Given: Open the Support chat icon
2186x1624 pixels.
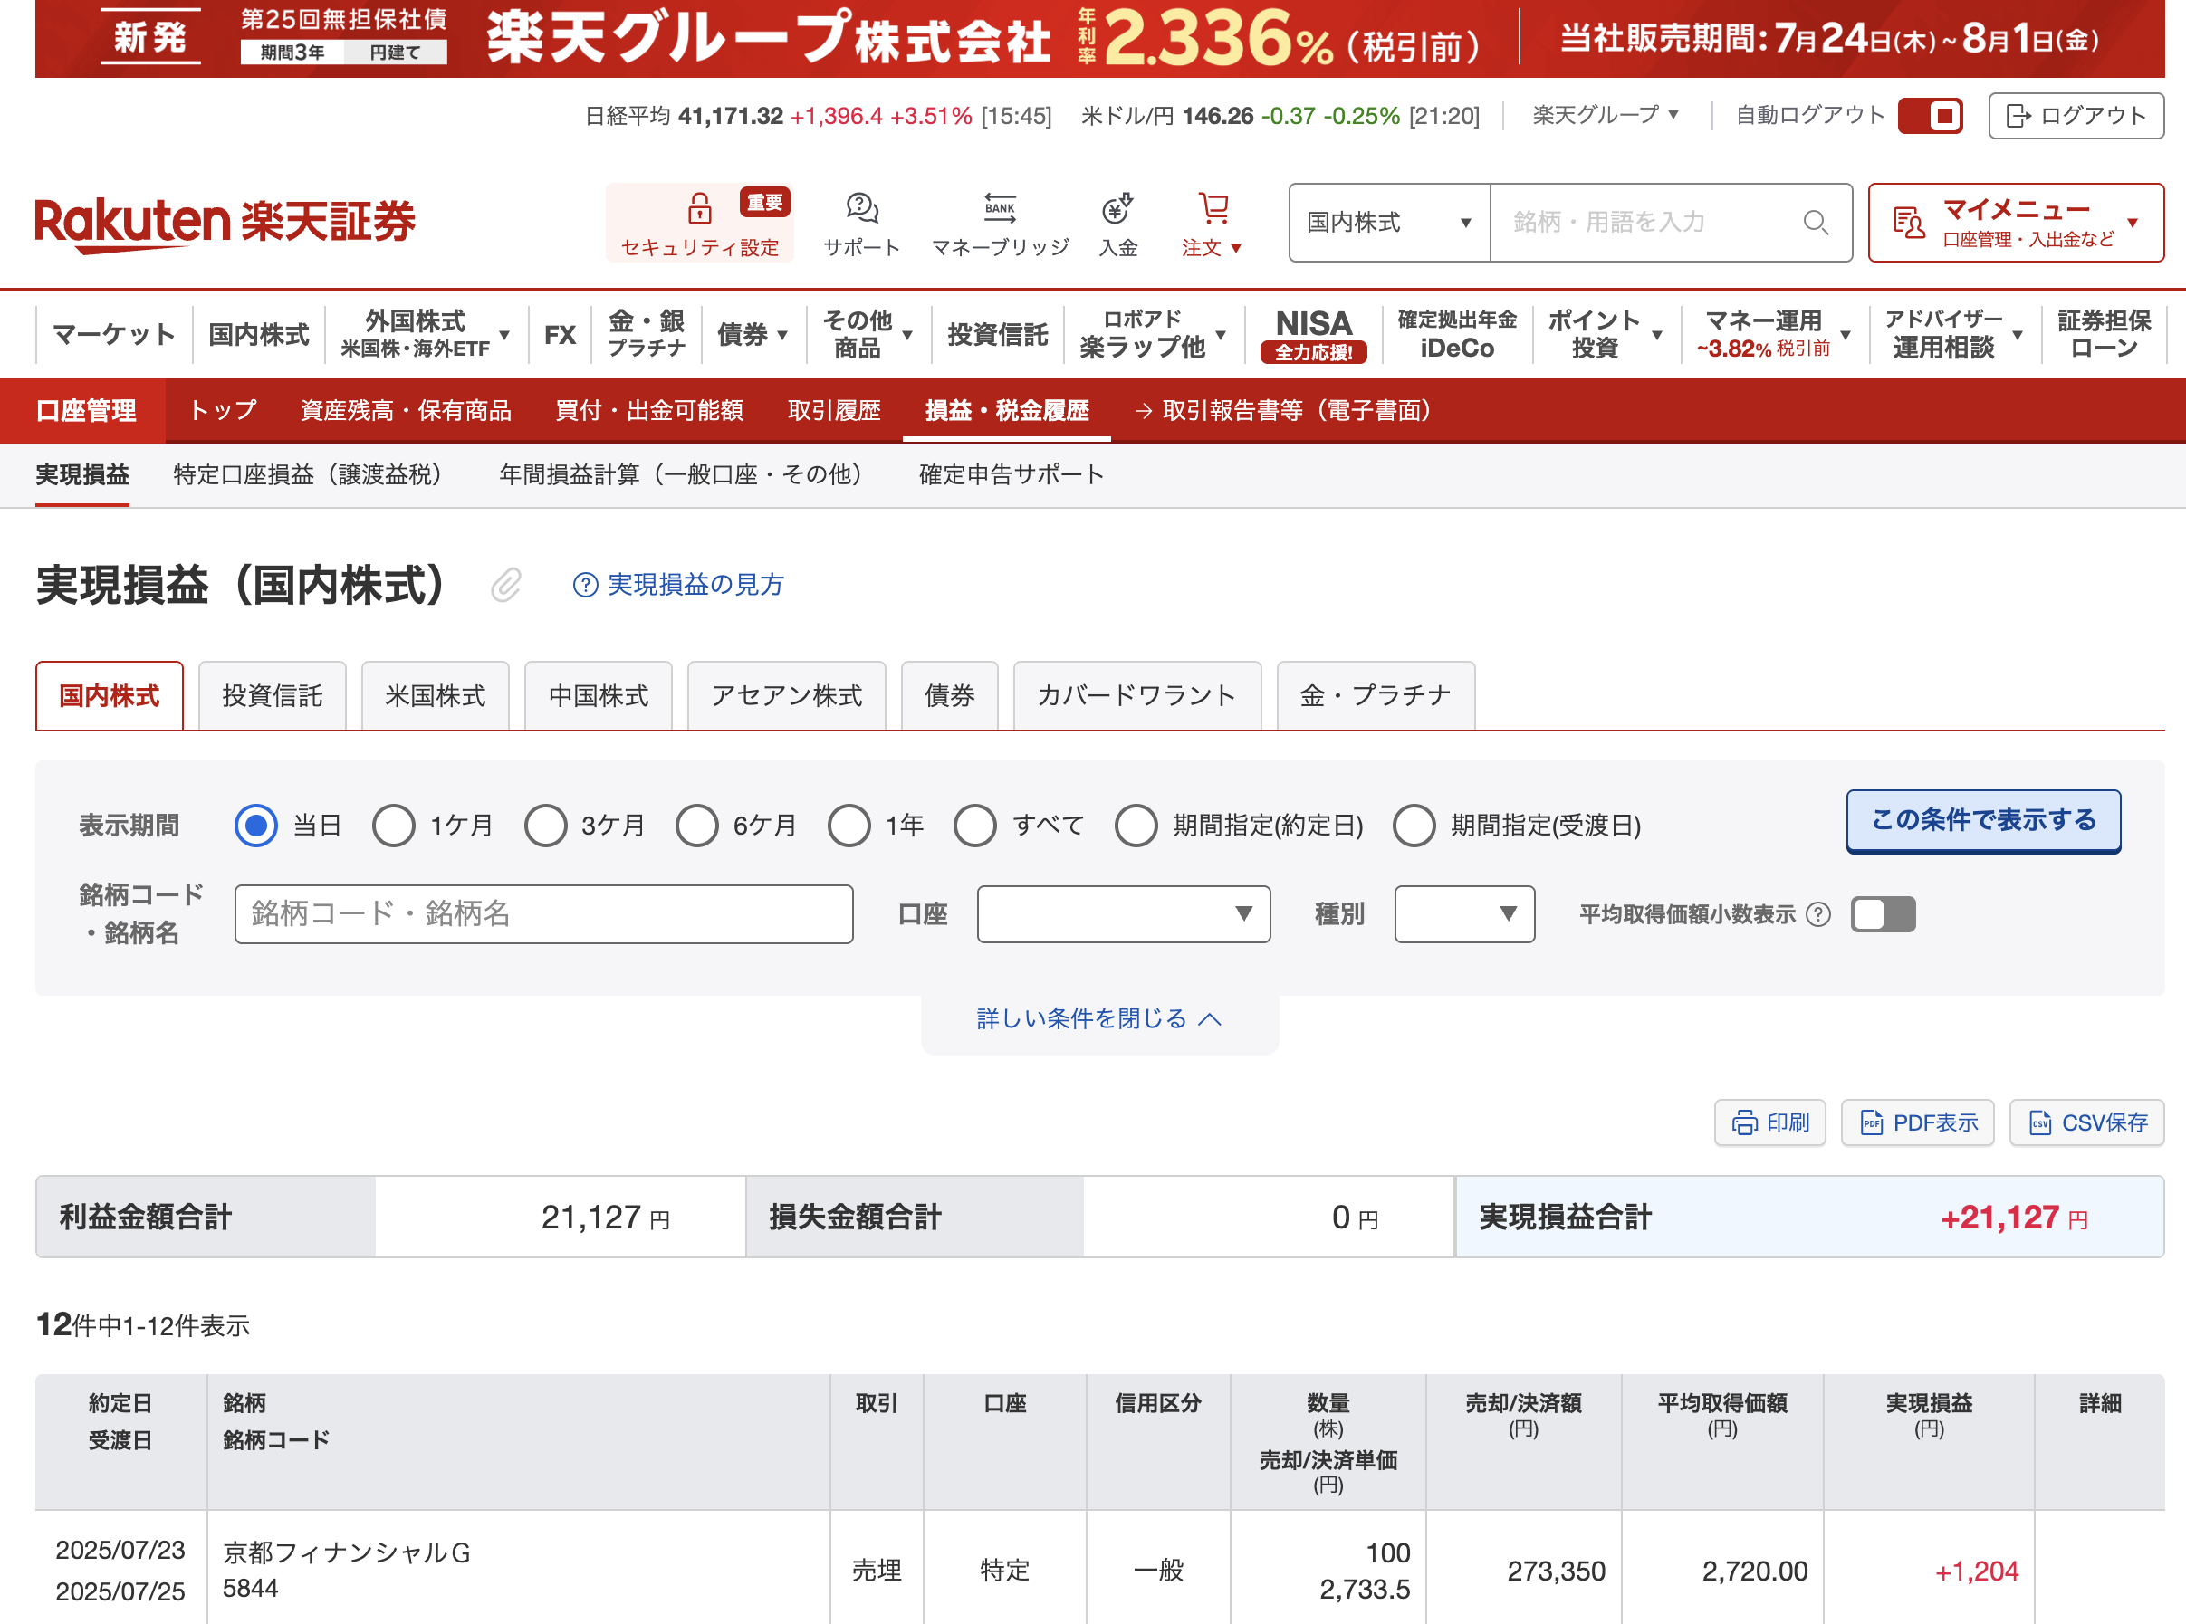Looking at the screenshot, I should tap(861, 208).
